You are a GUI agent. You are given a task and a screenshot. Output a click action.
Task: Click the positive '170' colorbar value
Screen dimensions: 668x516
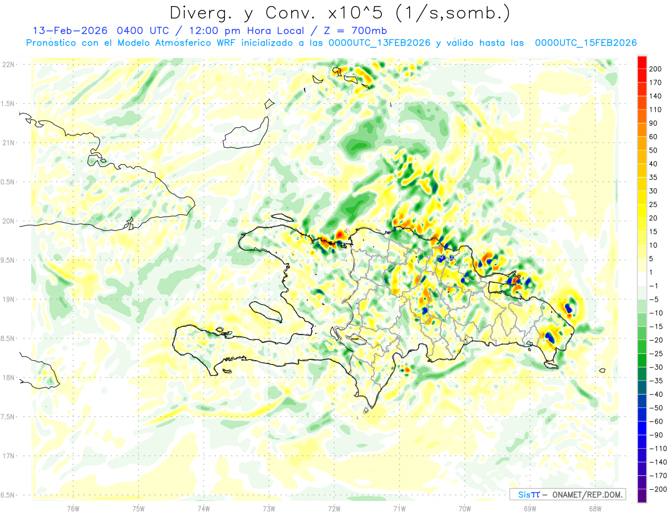pyautogui.click(x=655, y=82)
